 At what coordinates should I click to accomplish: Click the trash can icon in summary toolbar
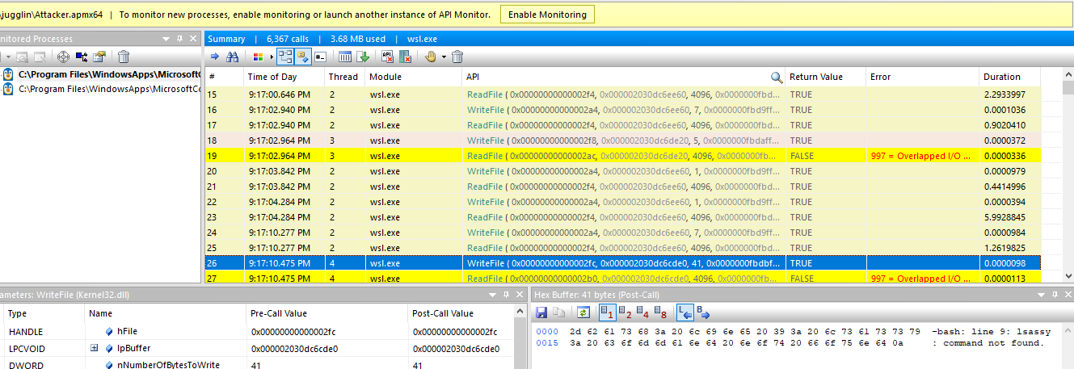click(457, 57)
